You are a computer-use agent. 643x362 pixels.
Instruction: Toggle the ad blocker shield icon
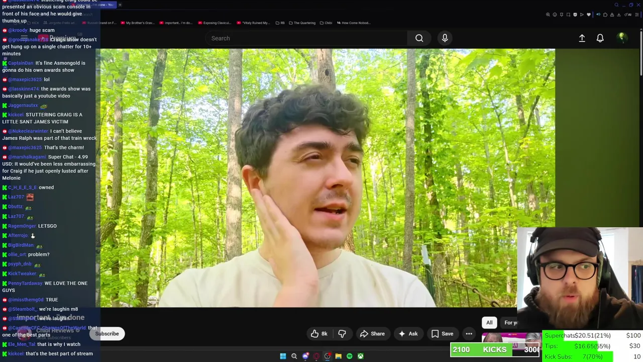pyautogui.click(x=575, y=15)
